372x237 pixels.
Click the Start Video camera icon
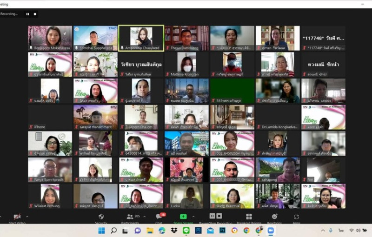(x=17, y=217)
